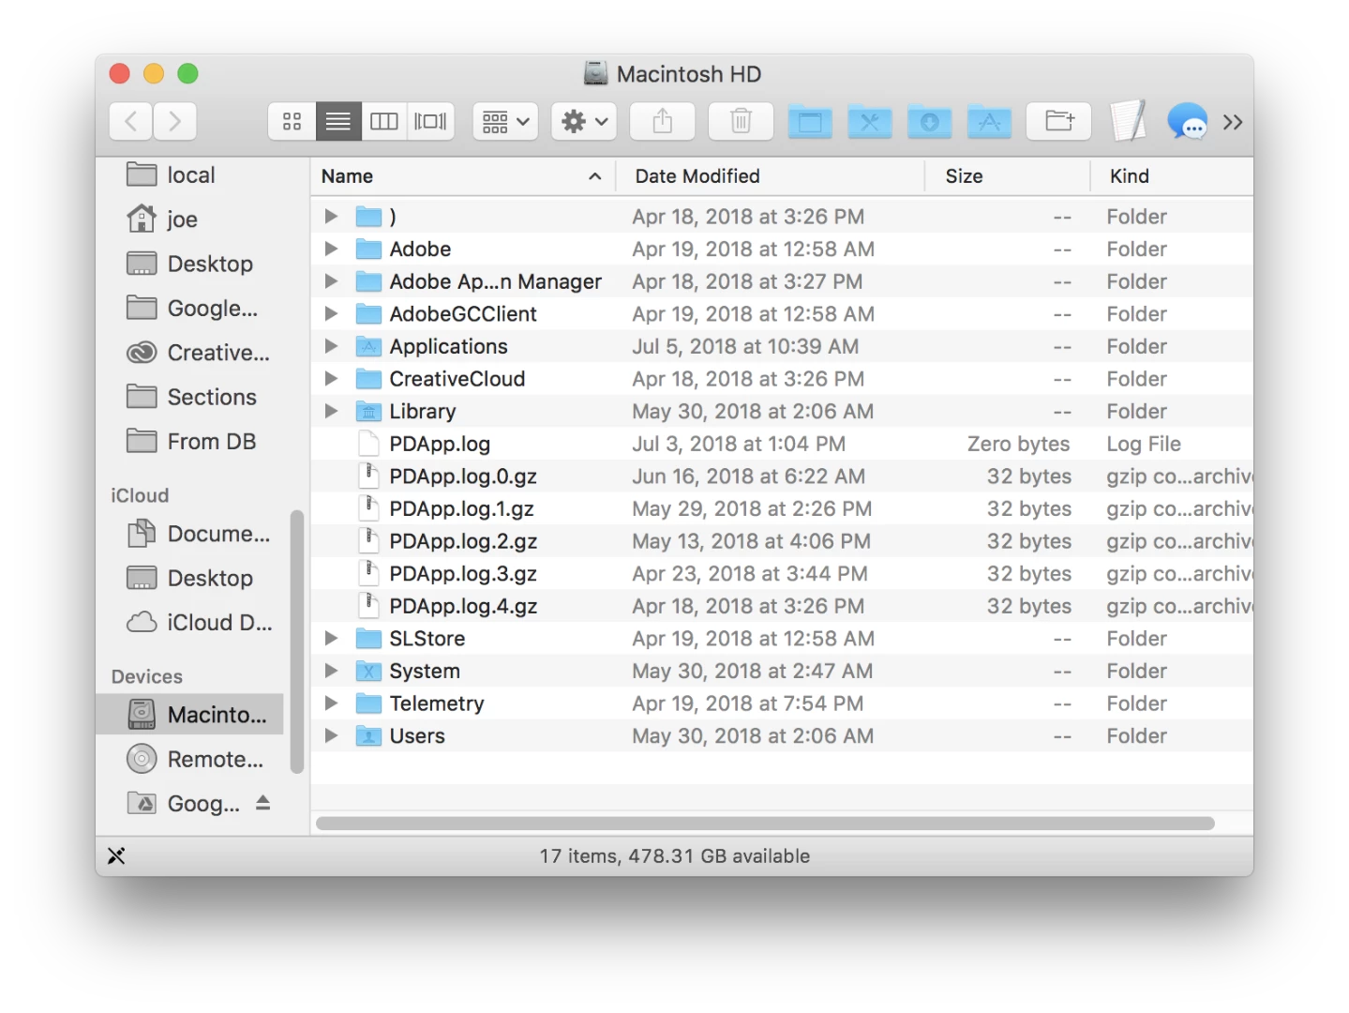This screenshot has height=1013, width=1349.
Task: Open the item arrangement dropdown
Action: pos(505,121)
